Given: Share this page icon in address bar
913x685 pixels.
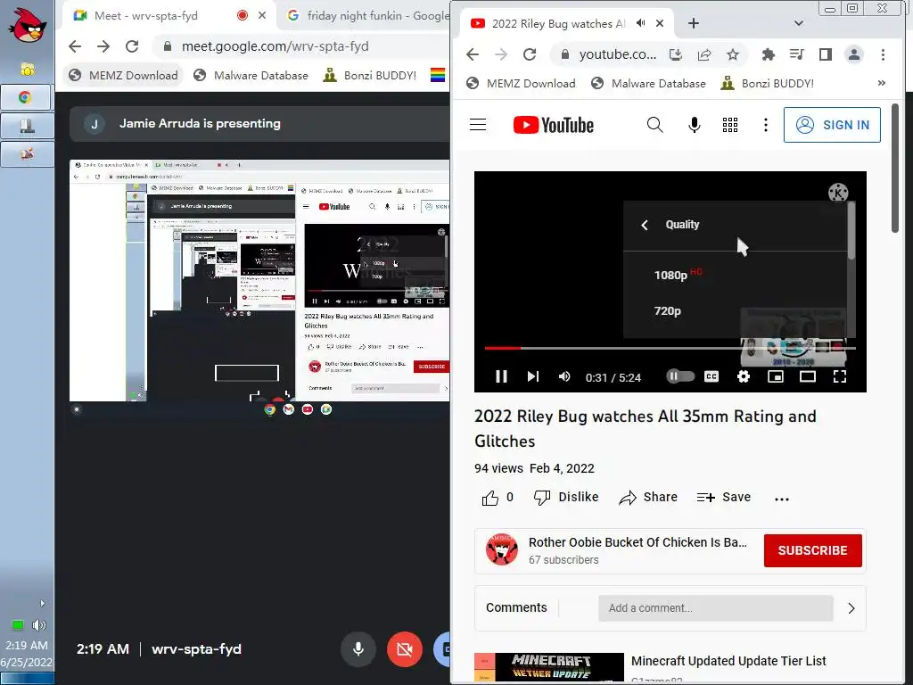Looking at the screenshot, I should (x=704, y=54).
